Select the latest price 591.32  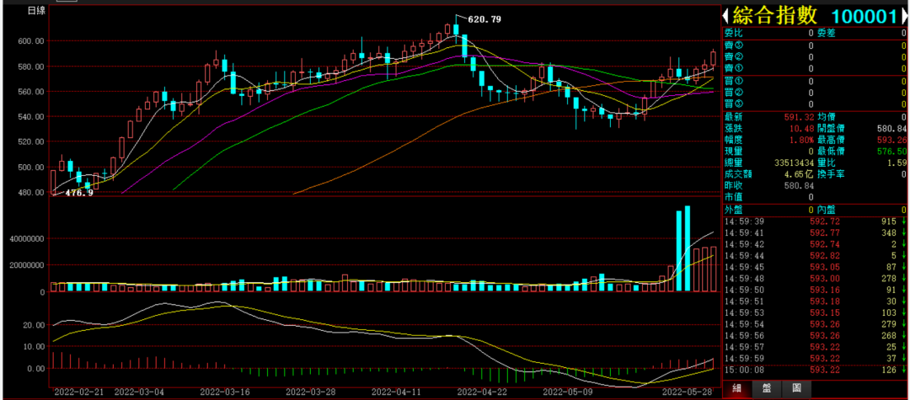coord(798,116)
